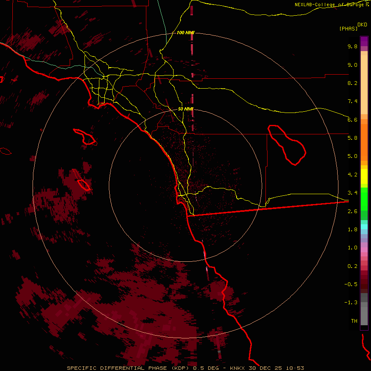
Task: Click the 7.4 scale label
Action: tap(352, 101)
